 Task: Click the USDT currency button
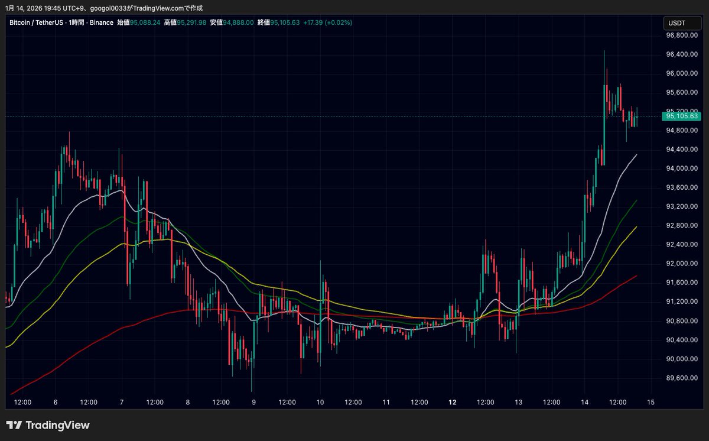pos(682,22)
